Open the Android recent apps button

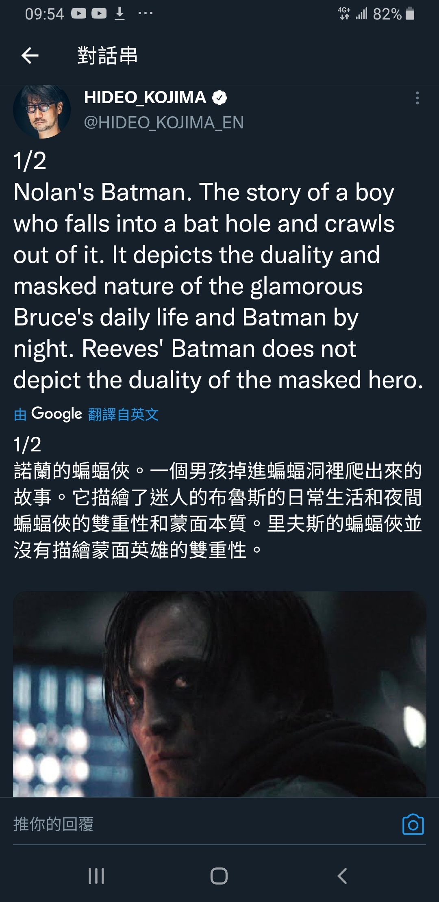coord(96,876)
